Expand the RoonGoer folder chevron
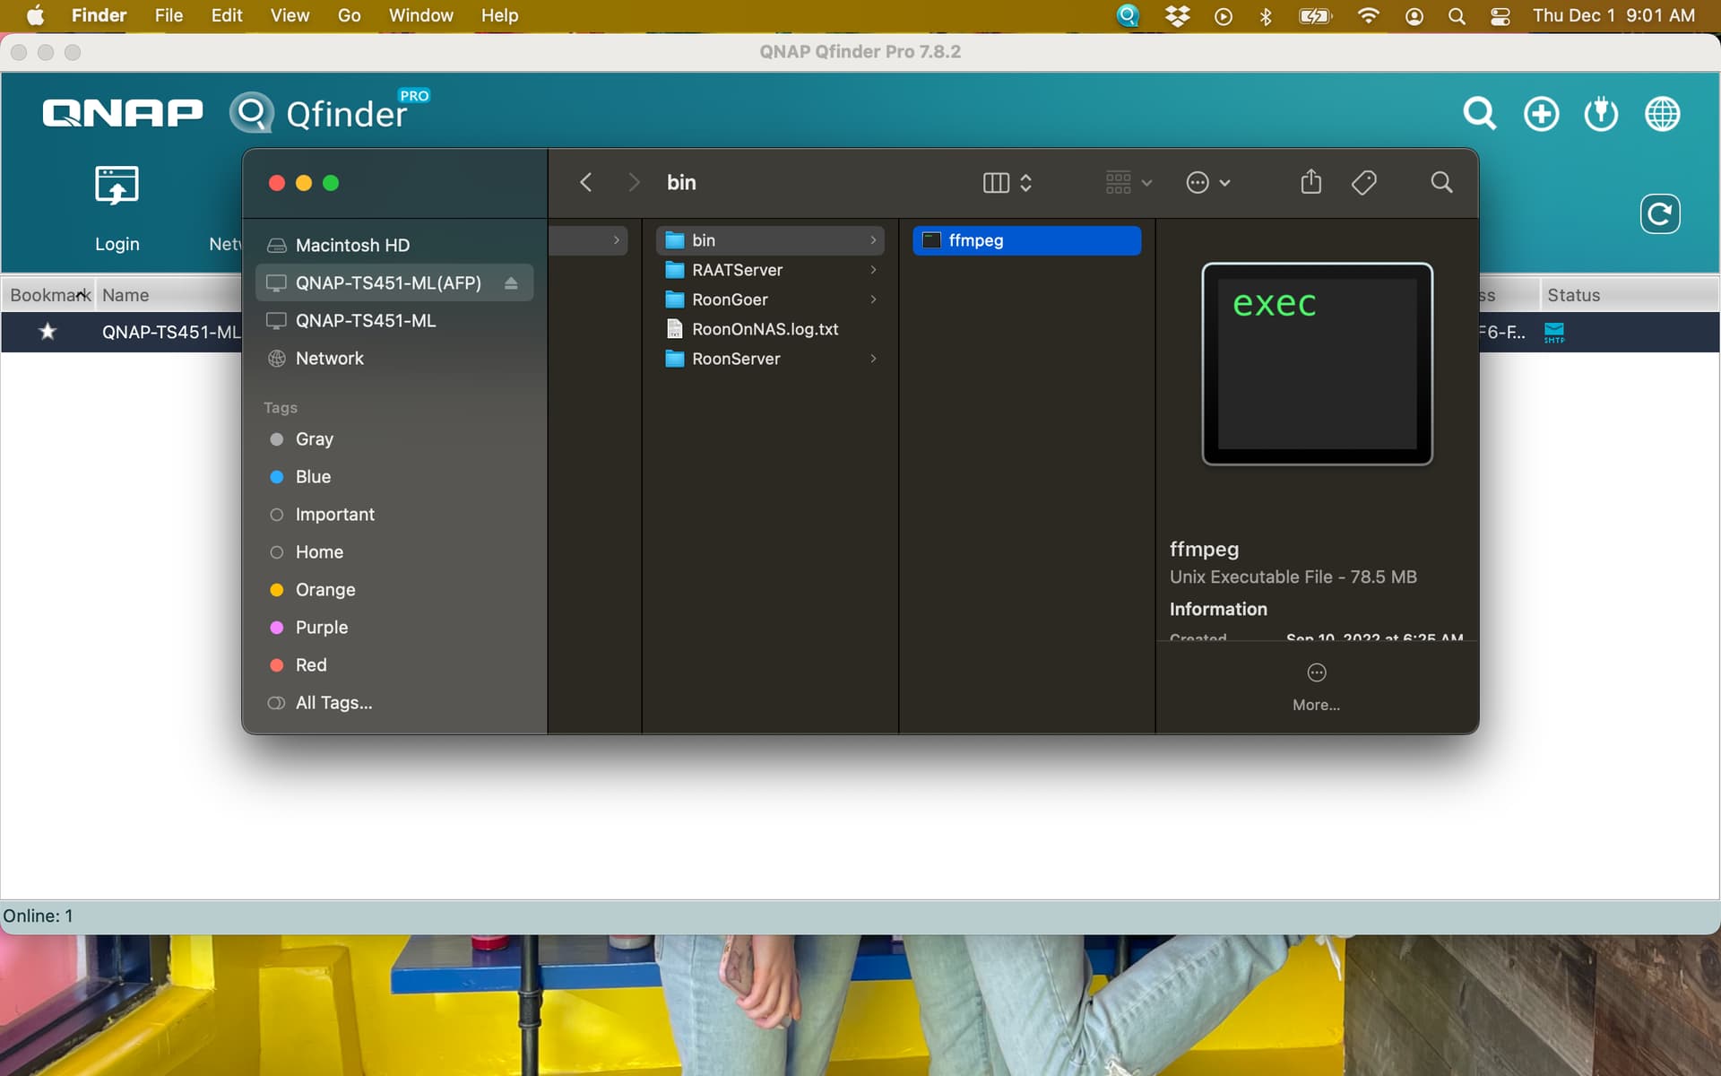Screen dimensions: 1721x1076 click(873, 299)
